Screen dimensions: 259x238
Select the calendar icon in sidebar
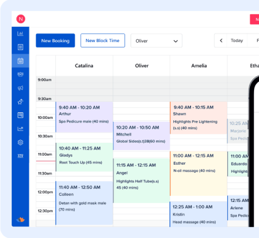point(20,61)
